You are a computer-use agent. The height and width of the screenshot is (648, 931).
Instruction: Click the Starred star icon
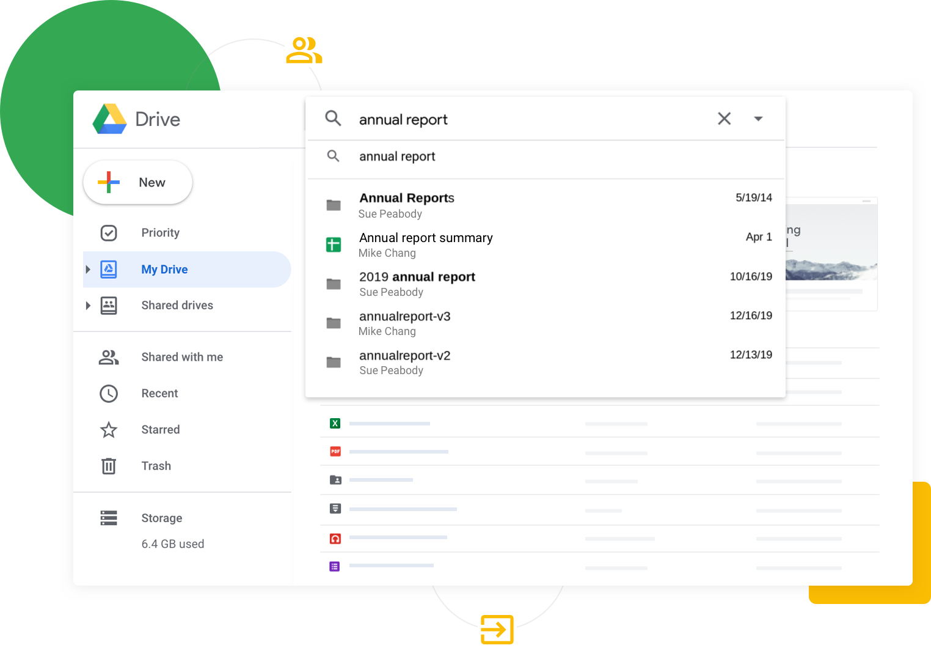click(109, 430)
